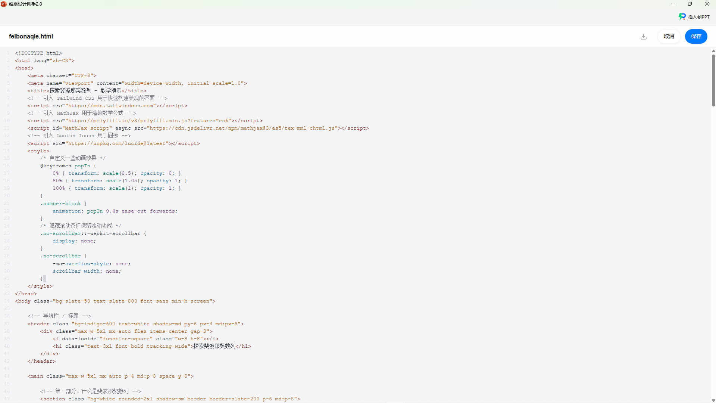
Task: Click the tailwindcss script src URL
Action: pos(111,106)
